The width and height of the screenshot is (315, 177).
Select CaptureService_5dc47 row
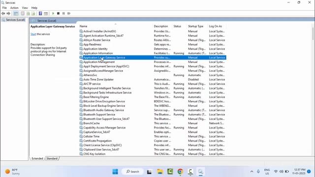coord(153,132)
